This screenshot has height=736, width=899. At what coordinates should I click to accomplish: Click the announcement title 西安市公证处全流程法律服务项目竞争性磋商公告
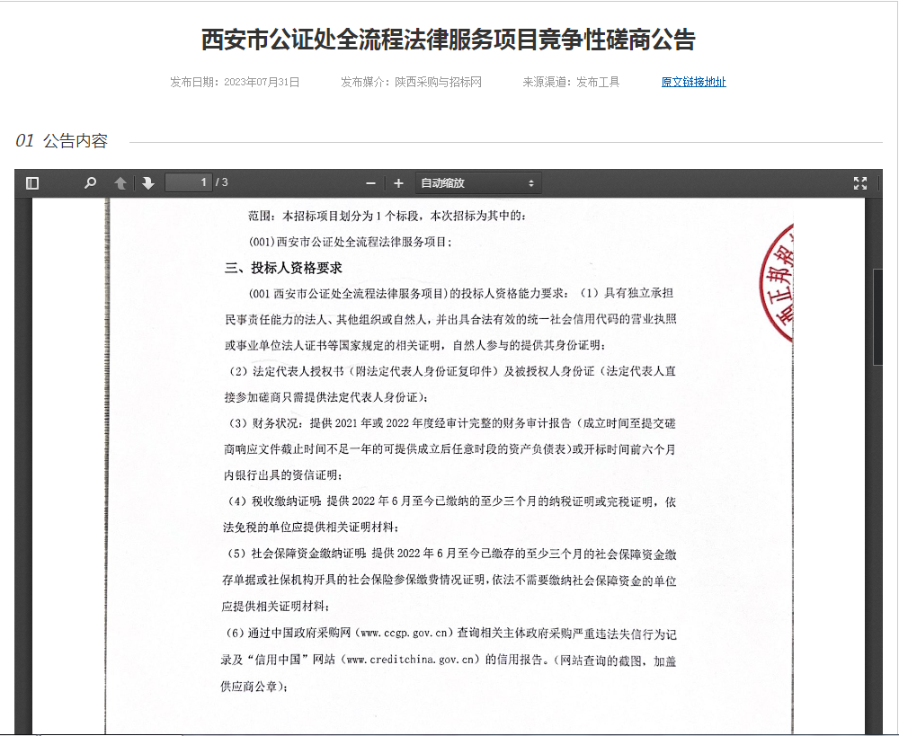pos(449,40)
